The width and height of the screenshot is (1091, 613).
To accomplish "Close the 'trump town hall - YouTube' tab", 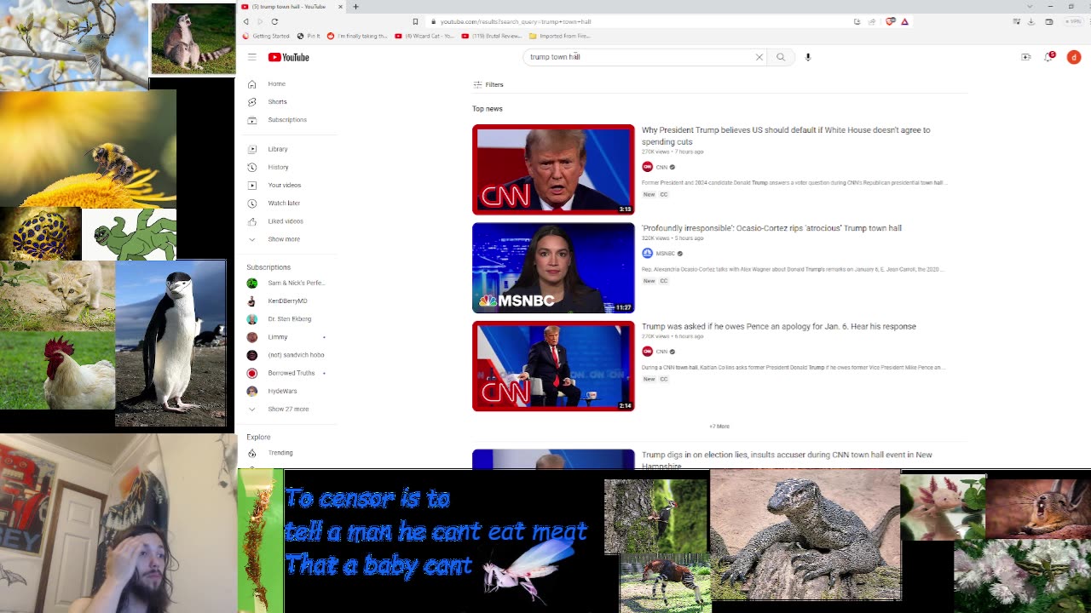I will click(340, 6).
